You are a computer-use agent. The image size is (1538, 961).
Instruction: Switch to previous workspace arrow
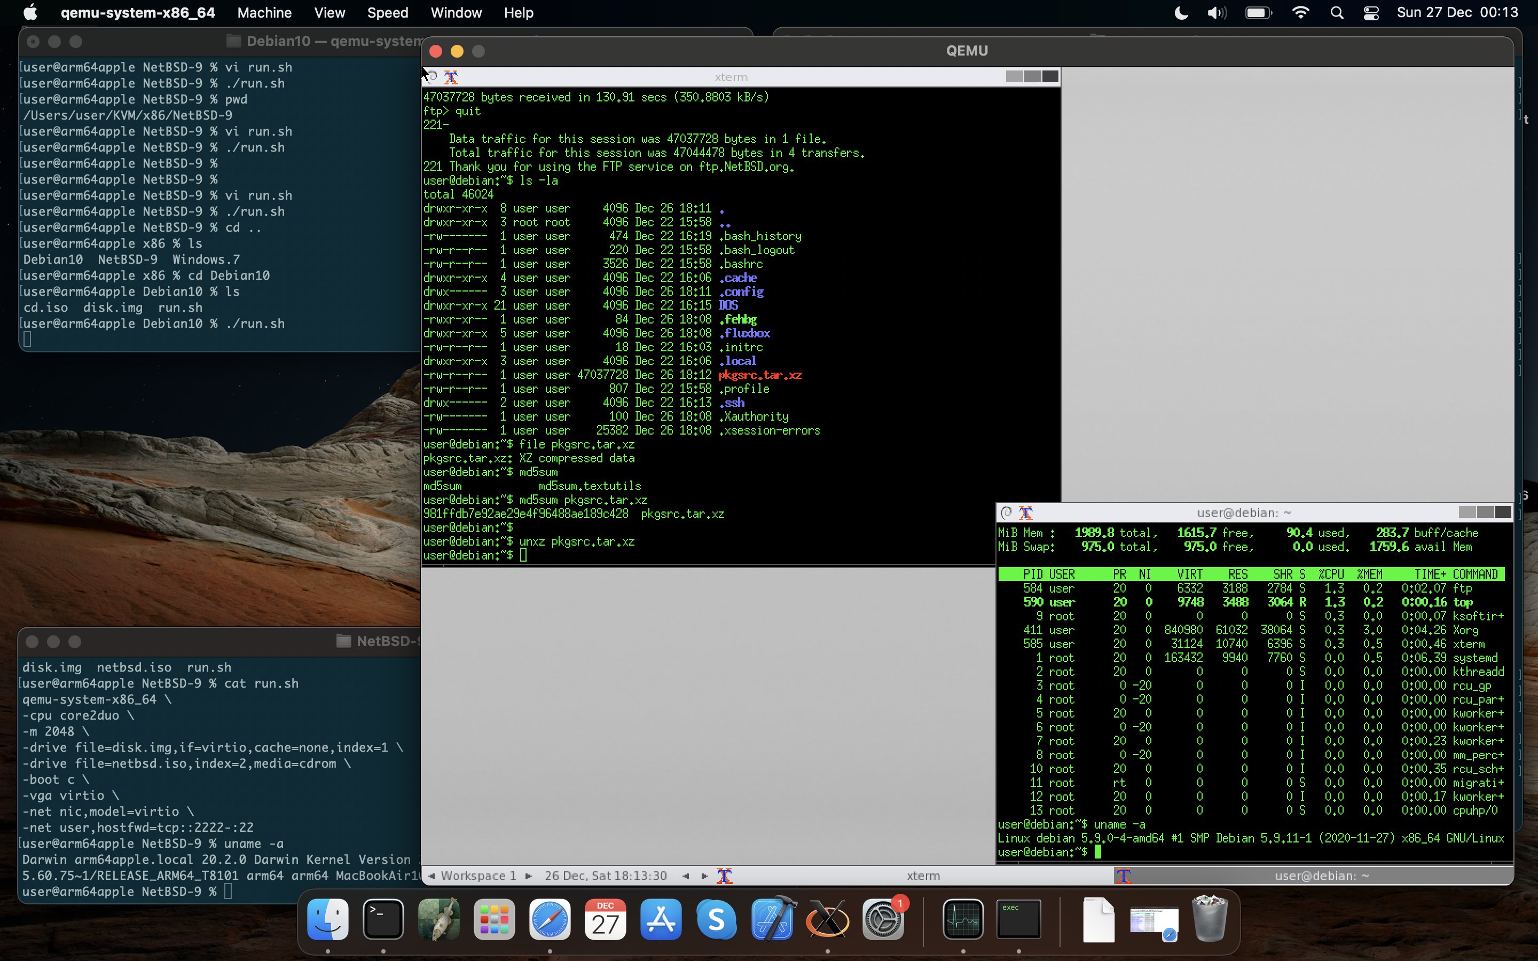pos(432,876)
